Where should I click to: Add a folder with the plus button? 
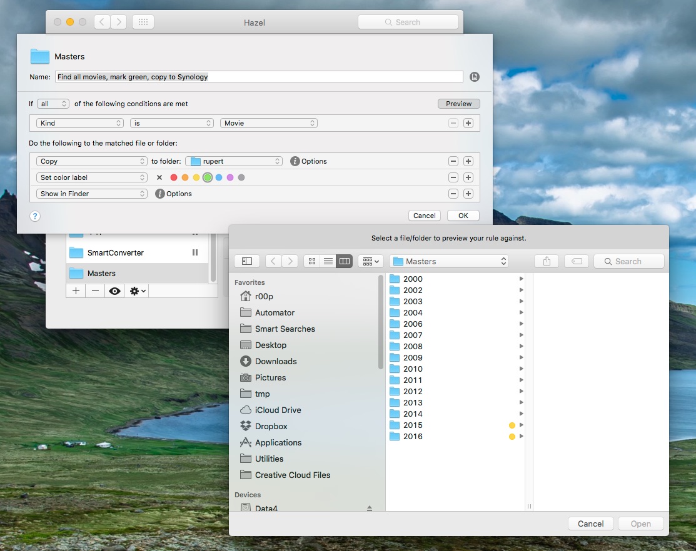click(76, 291)
